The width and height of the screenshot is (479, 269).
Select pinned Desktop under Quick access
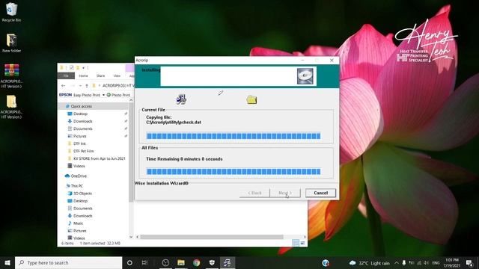coord(81,114)
